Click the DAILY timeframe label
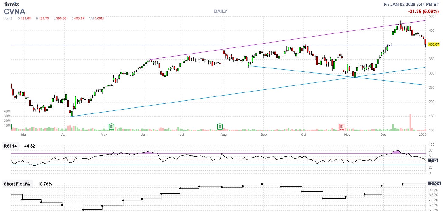This screenshot has width=443, height=216. click(x=221, y=12)
